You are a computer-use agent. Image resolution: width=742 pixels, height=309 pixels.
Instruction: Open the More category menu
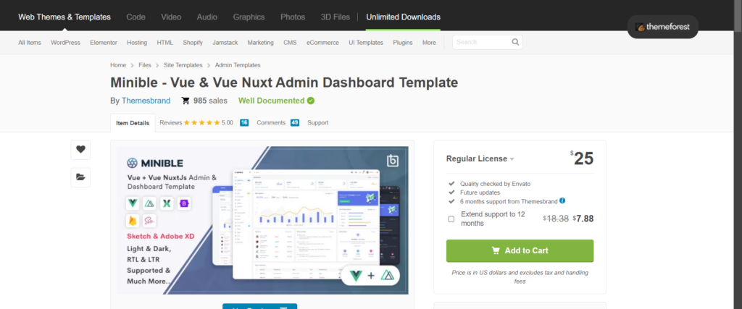click(x=429, y=43)
